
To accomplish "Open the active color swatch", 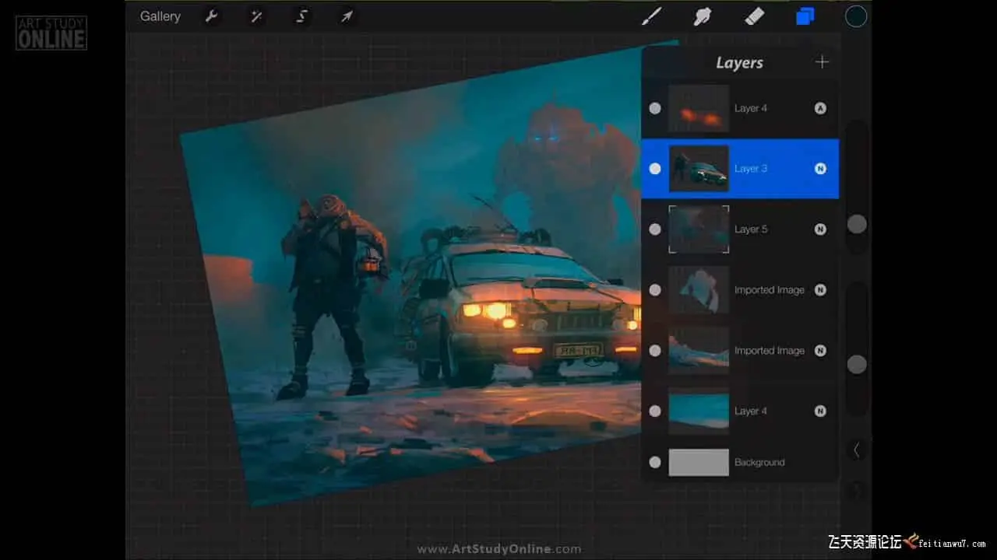I will pos(856,16).
